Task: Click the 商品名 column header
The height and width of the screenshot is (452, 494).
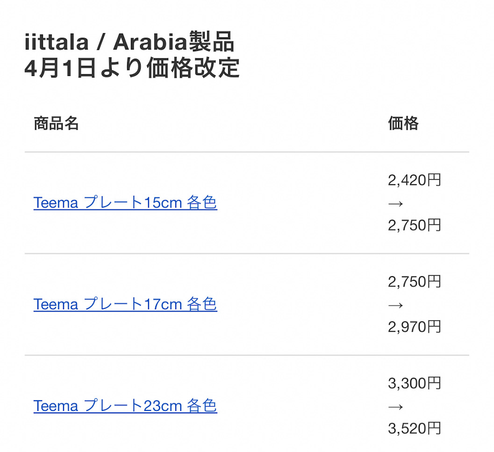Action: click(56, 123)
